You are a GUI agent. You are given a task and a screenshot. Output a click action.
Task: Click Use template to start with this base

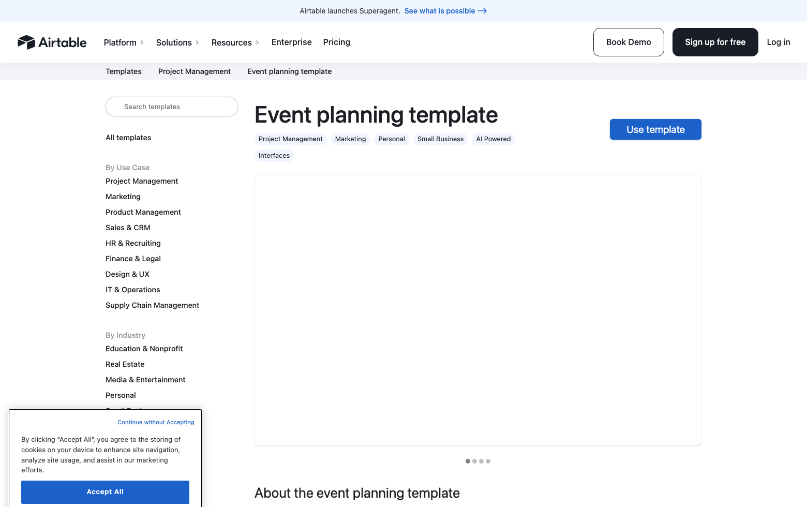point(655,129)
